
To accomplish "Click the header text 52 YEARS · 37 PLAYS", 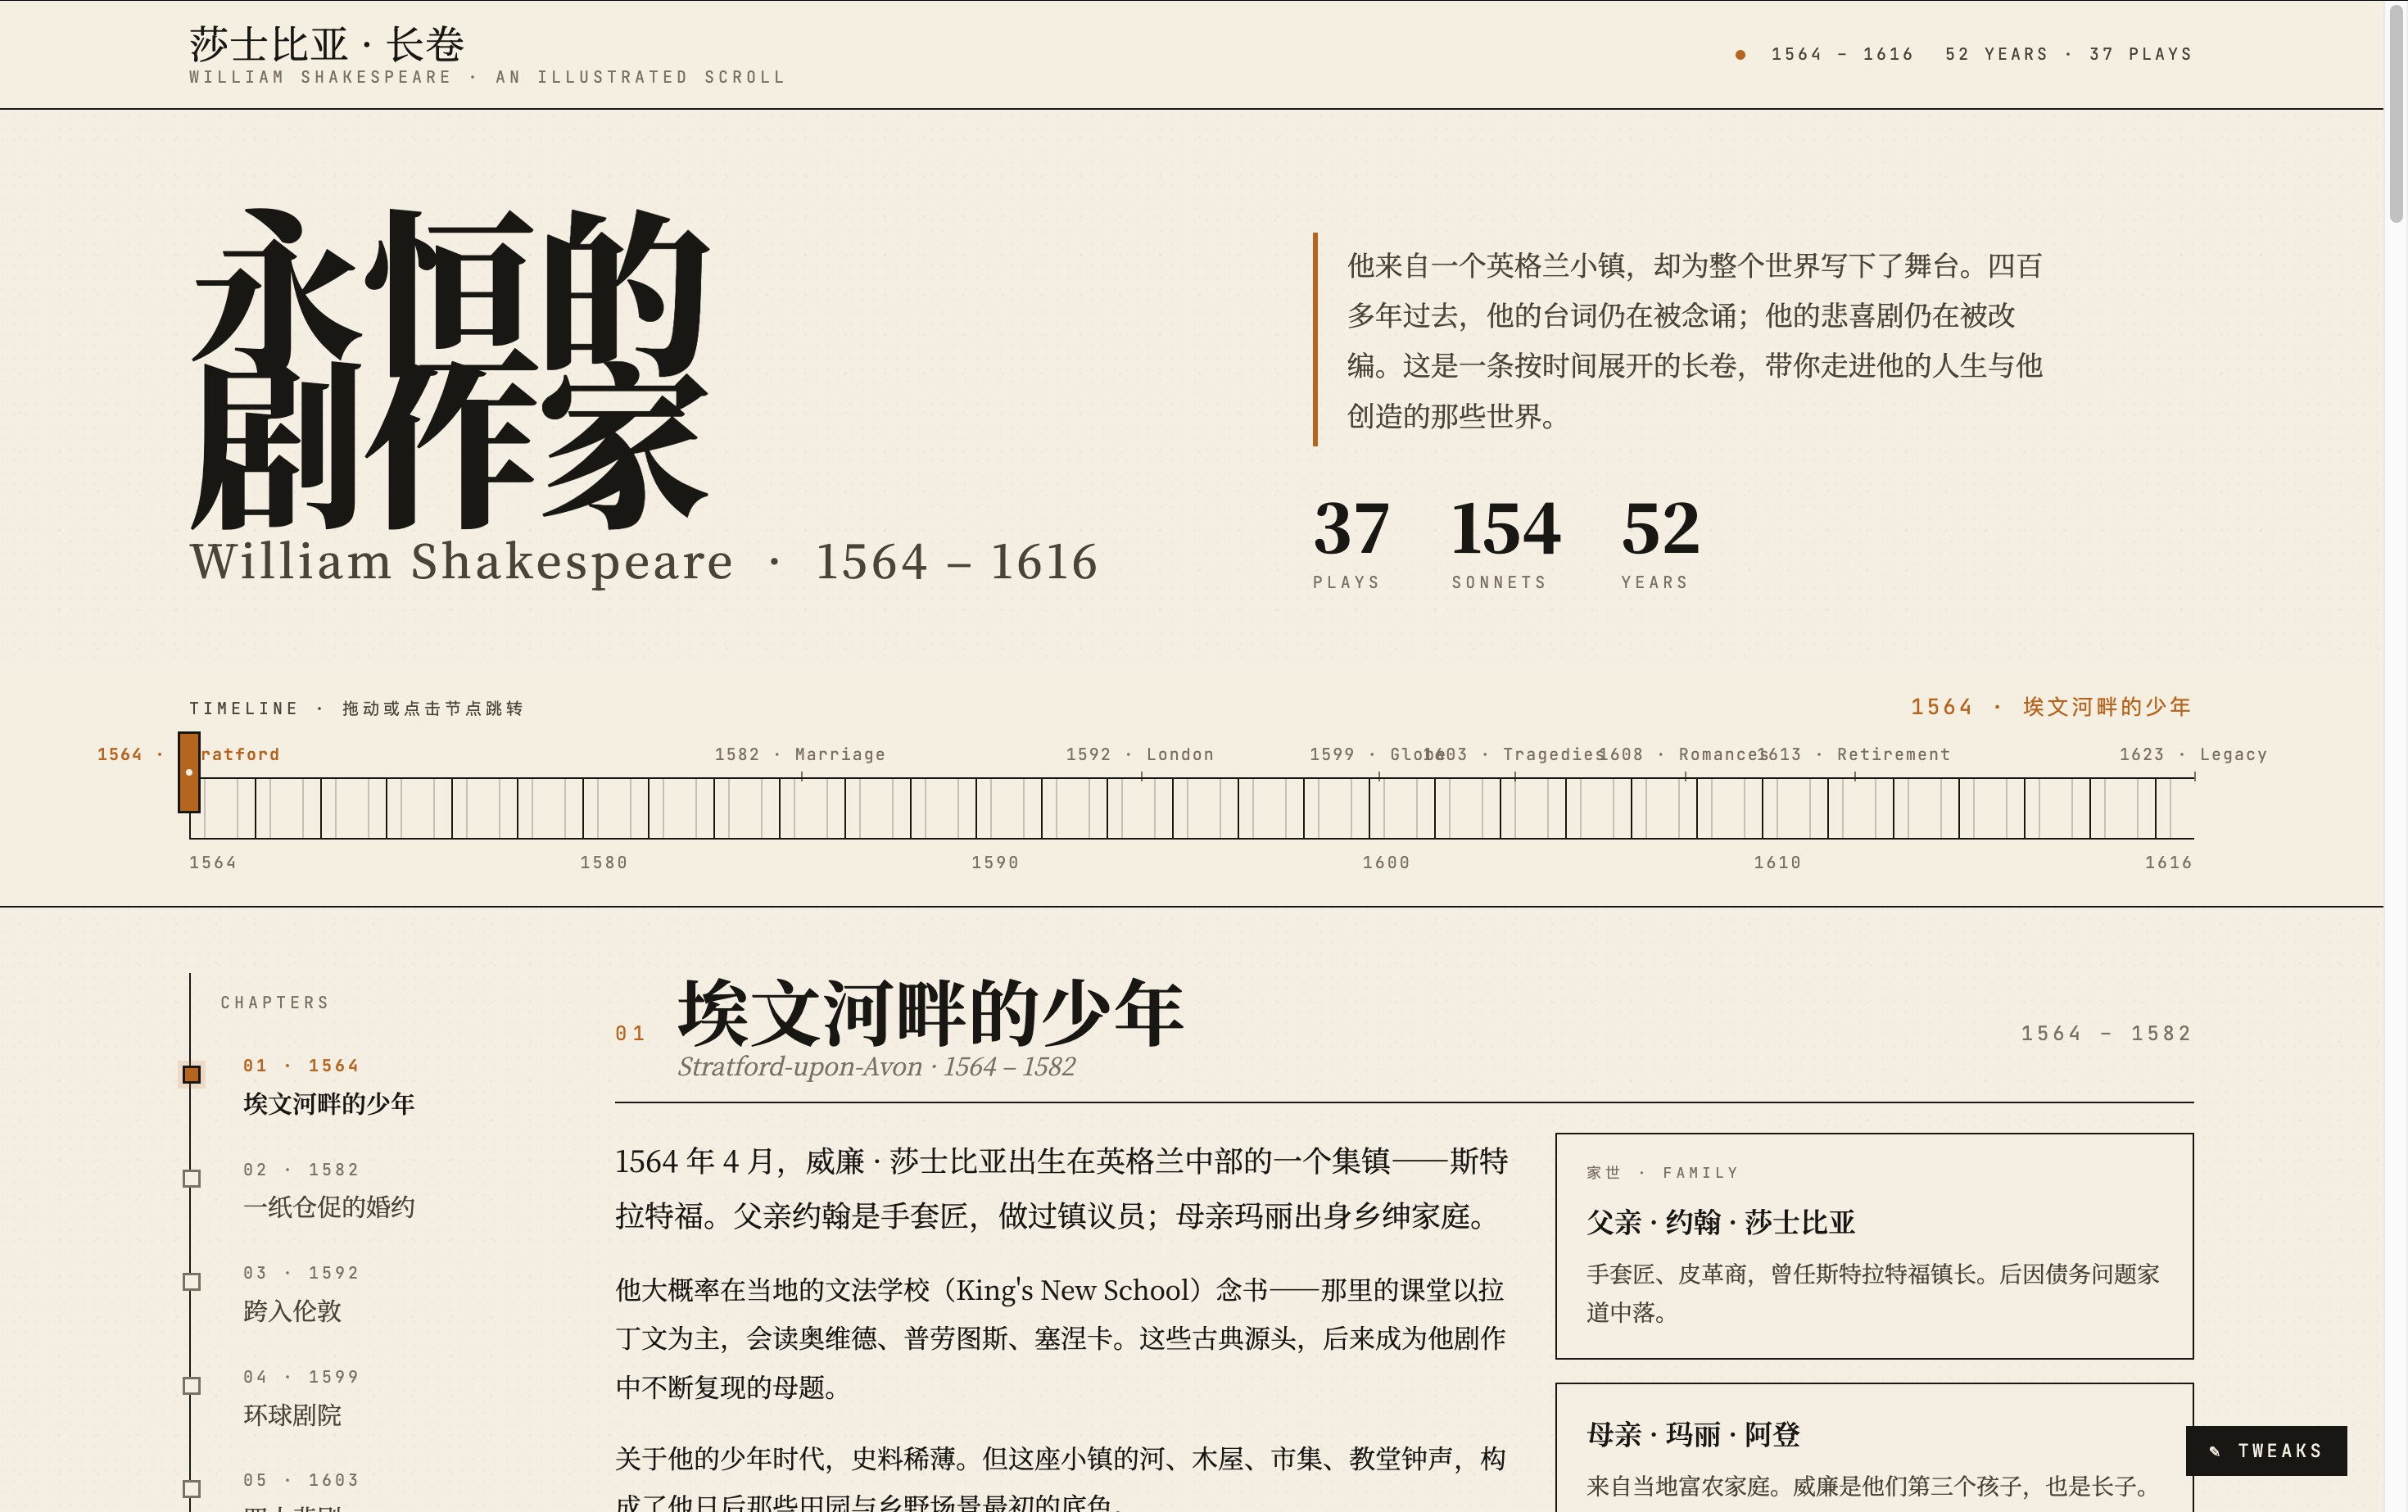I will point(2068,54).
